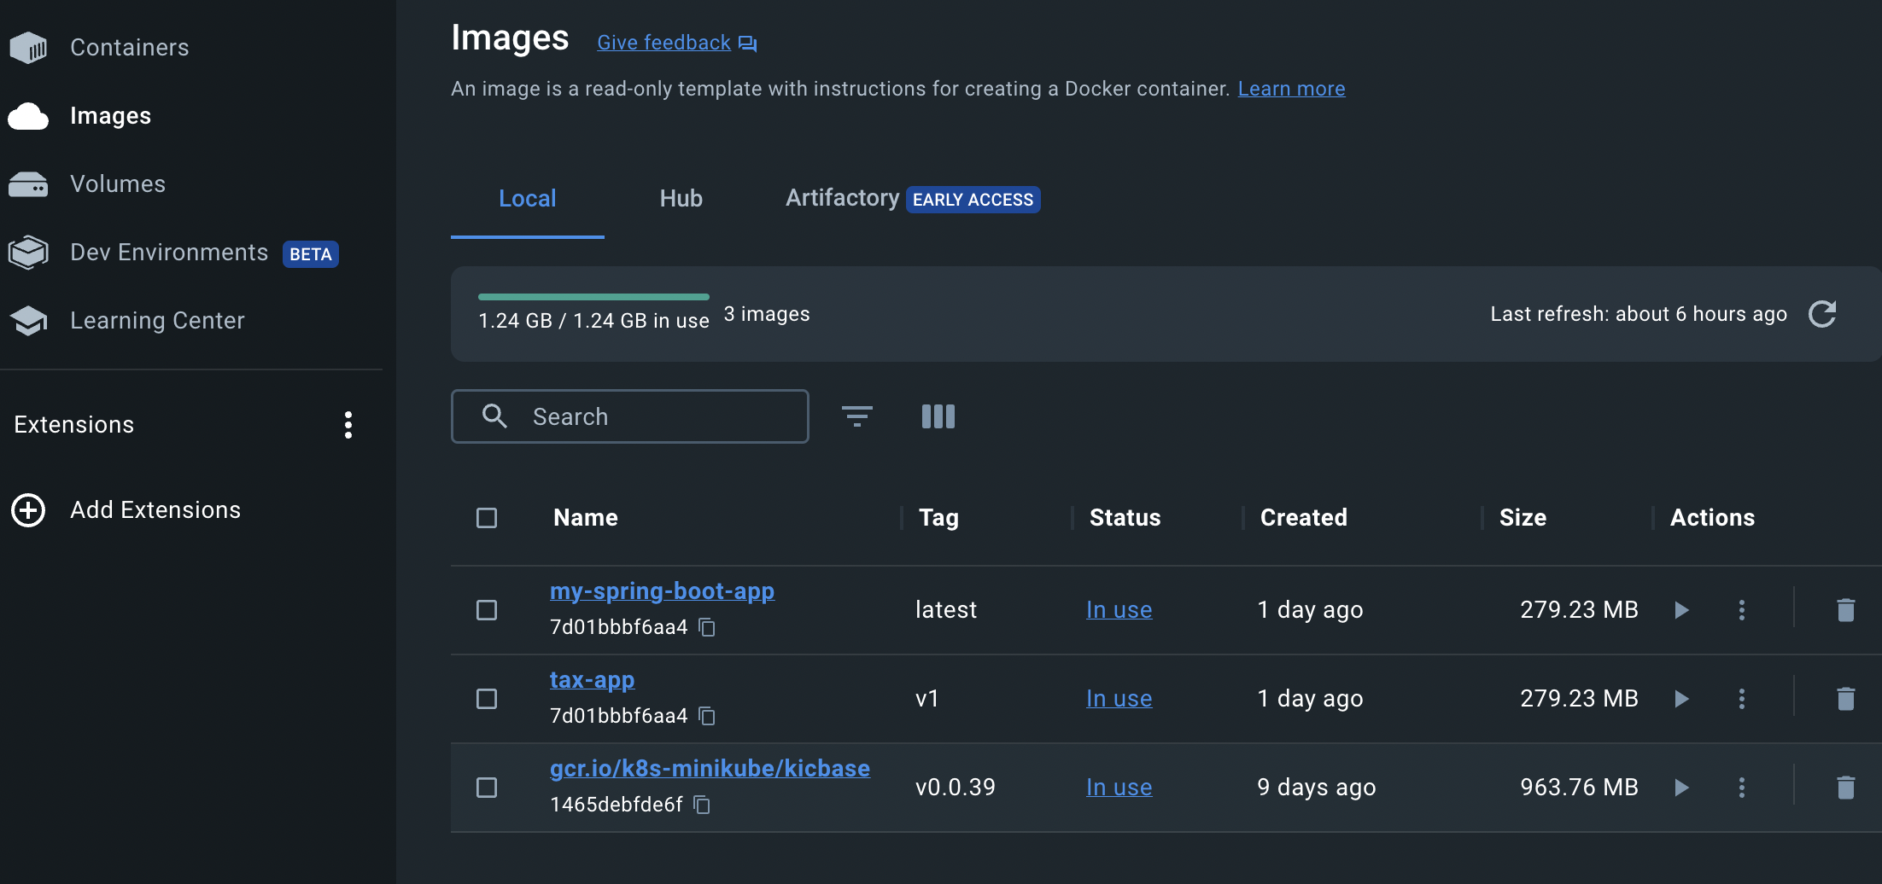The image size is (1882, 884).
Task: Click In use status for kicbase
Action: (1119, 788)
